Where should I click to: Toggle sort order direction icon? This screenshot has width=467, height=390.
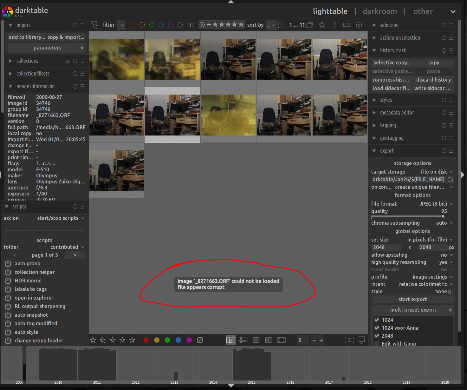[x=281, y=25]
